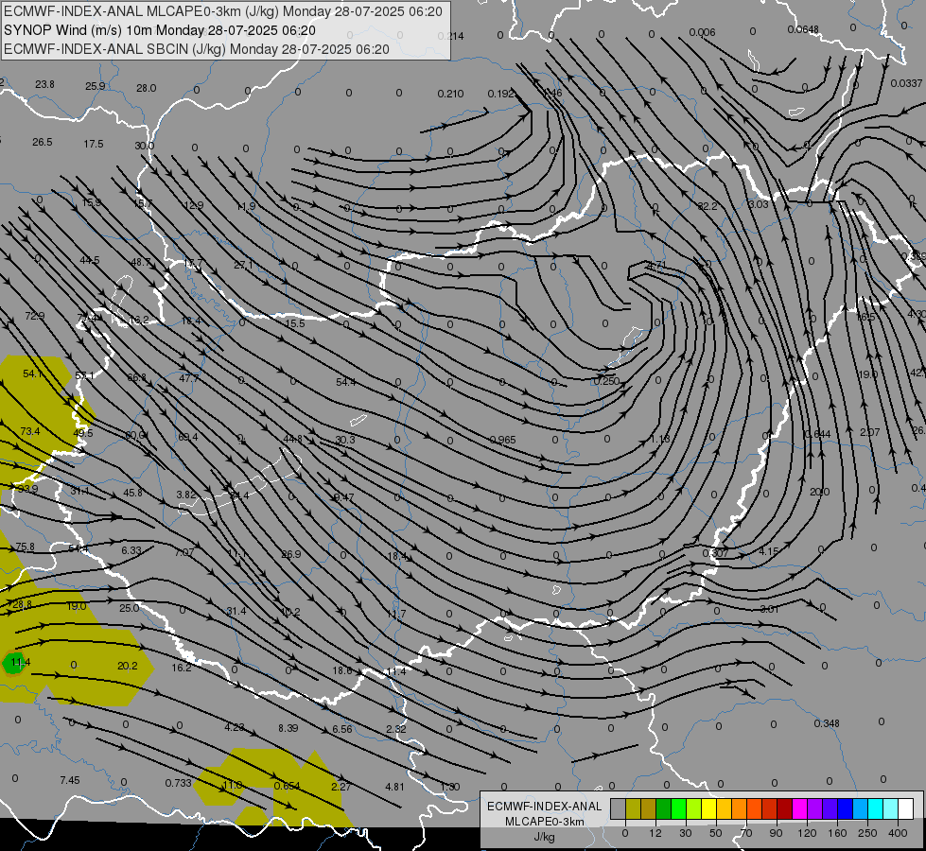
Task: Click the map value 0.733
Action: 179,783
